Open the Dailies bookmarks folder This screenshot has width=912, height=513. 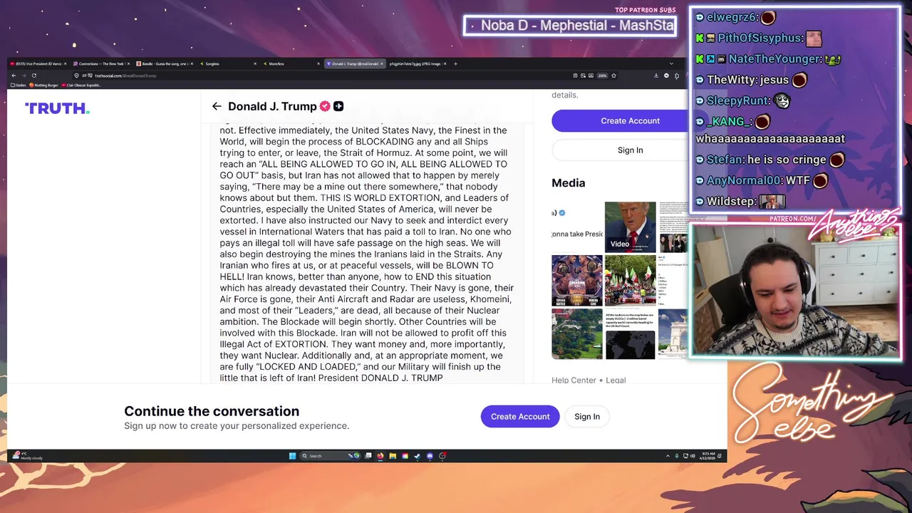pos(19,85)
